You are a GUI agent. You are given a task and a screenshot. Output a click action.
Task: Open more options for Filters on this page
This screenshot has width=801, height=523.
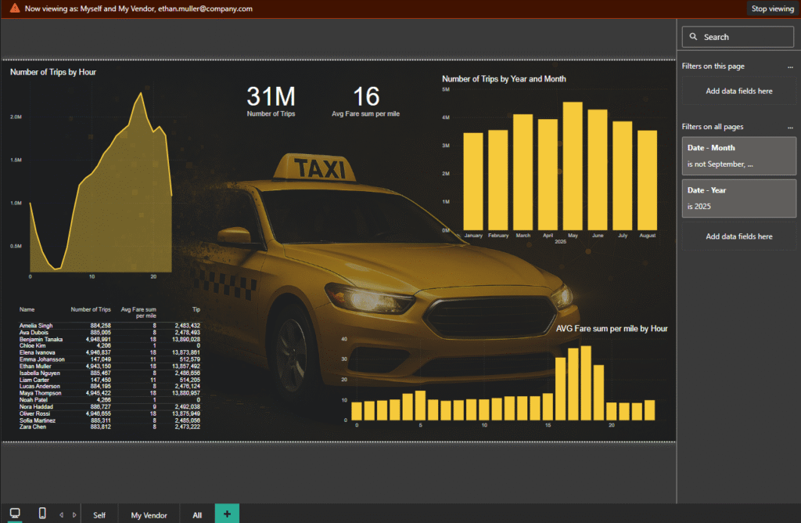coord(790,67)
